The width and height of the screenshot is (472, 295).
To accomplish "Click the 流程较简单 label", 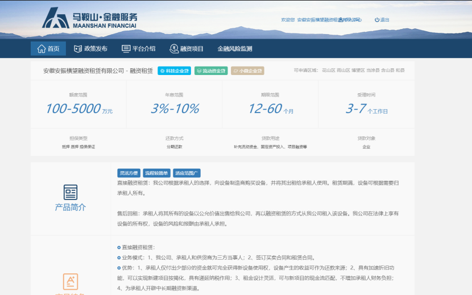I will [x=156, y=173].
